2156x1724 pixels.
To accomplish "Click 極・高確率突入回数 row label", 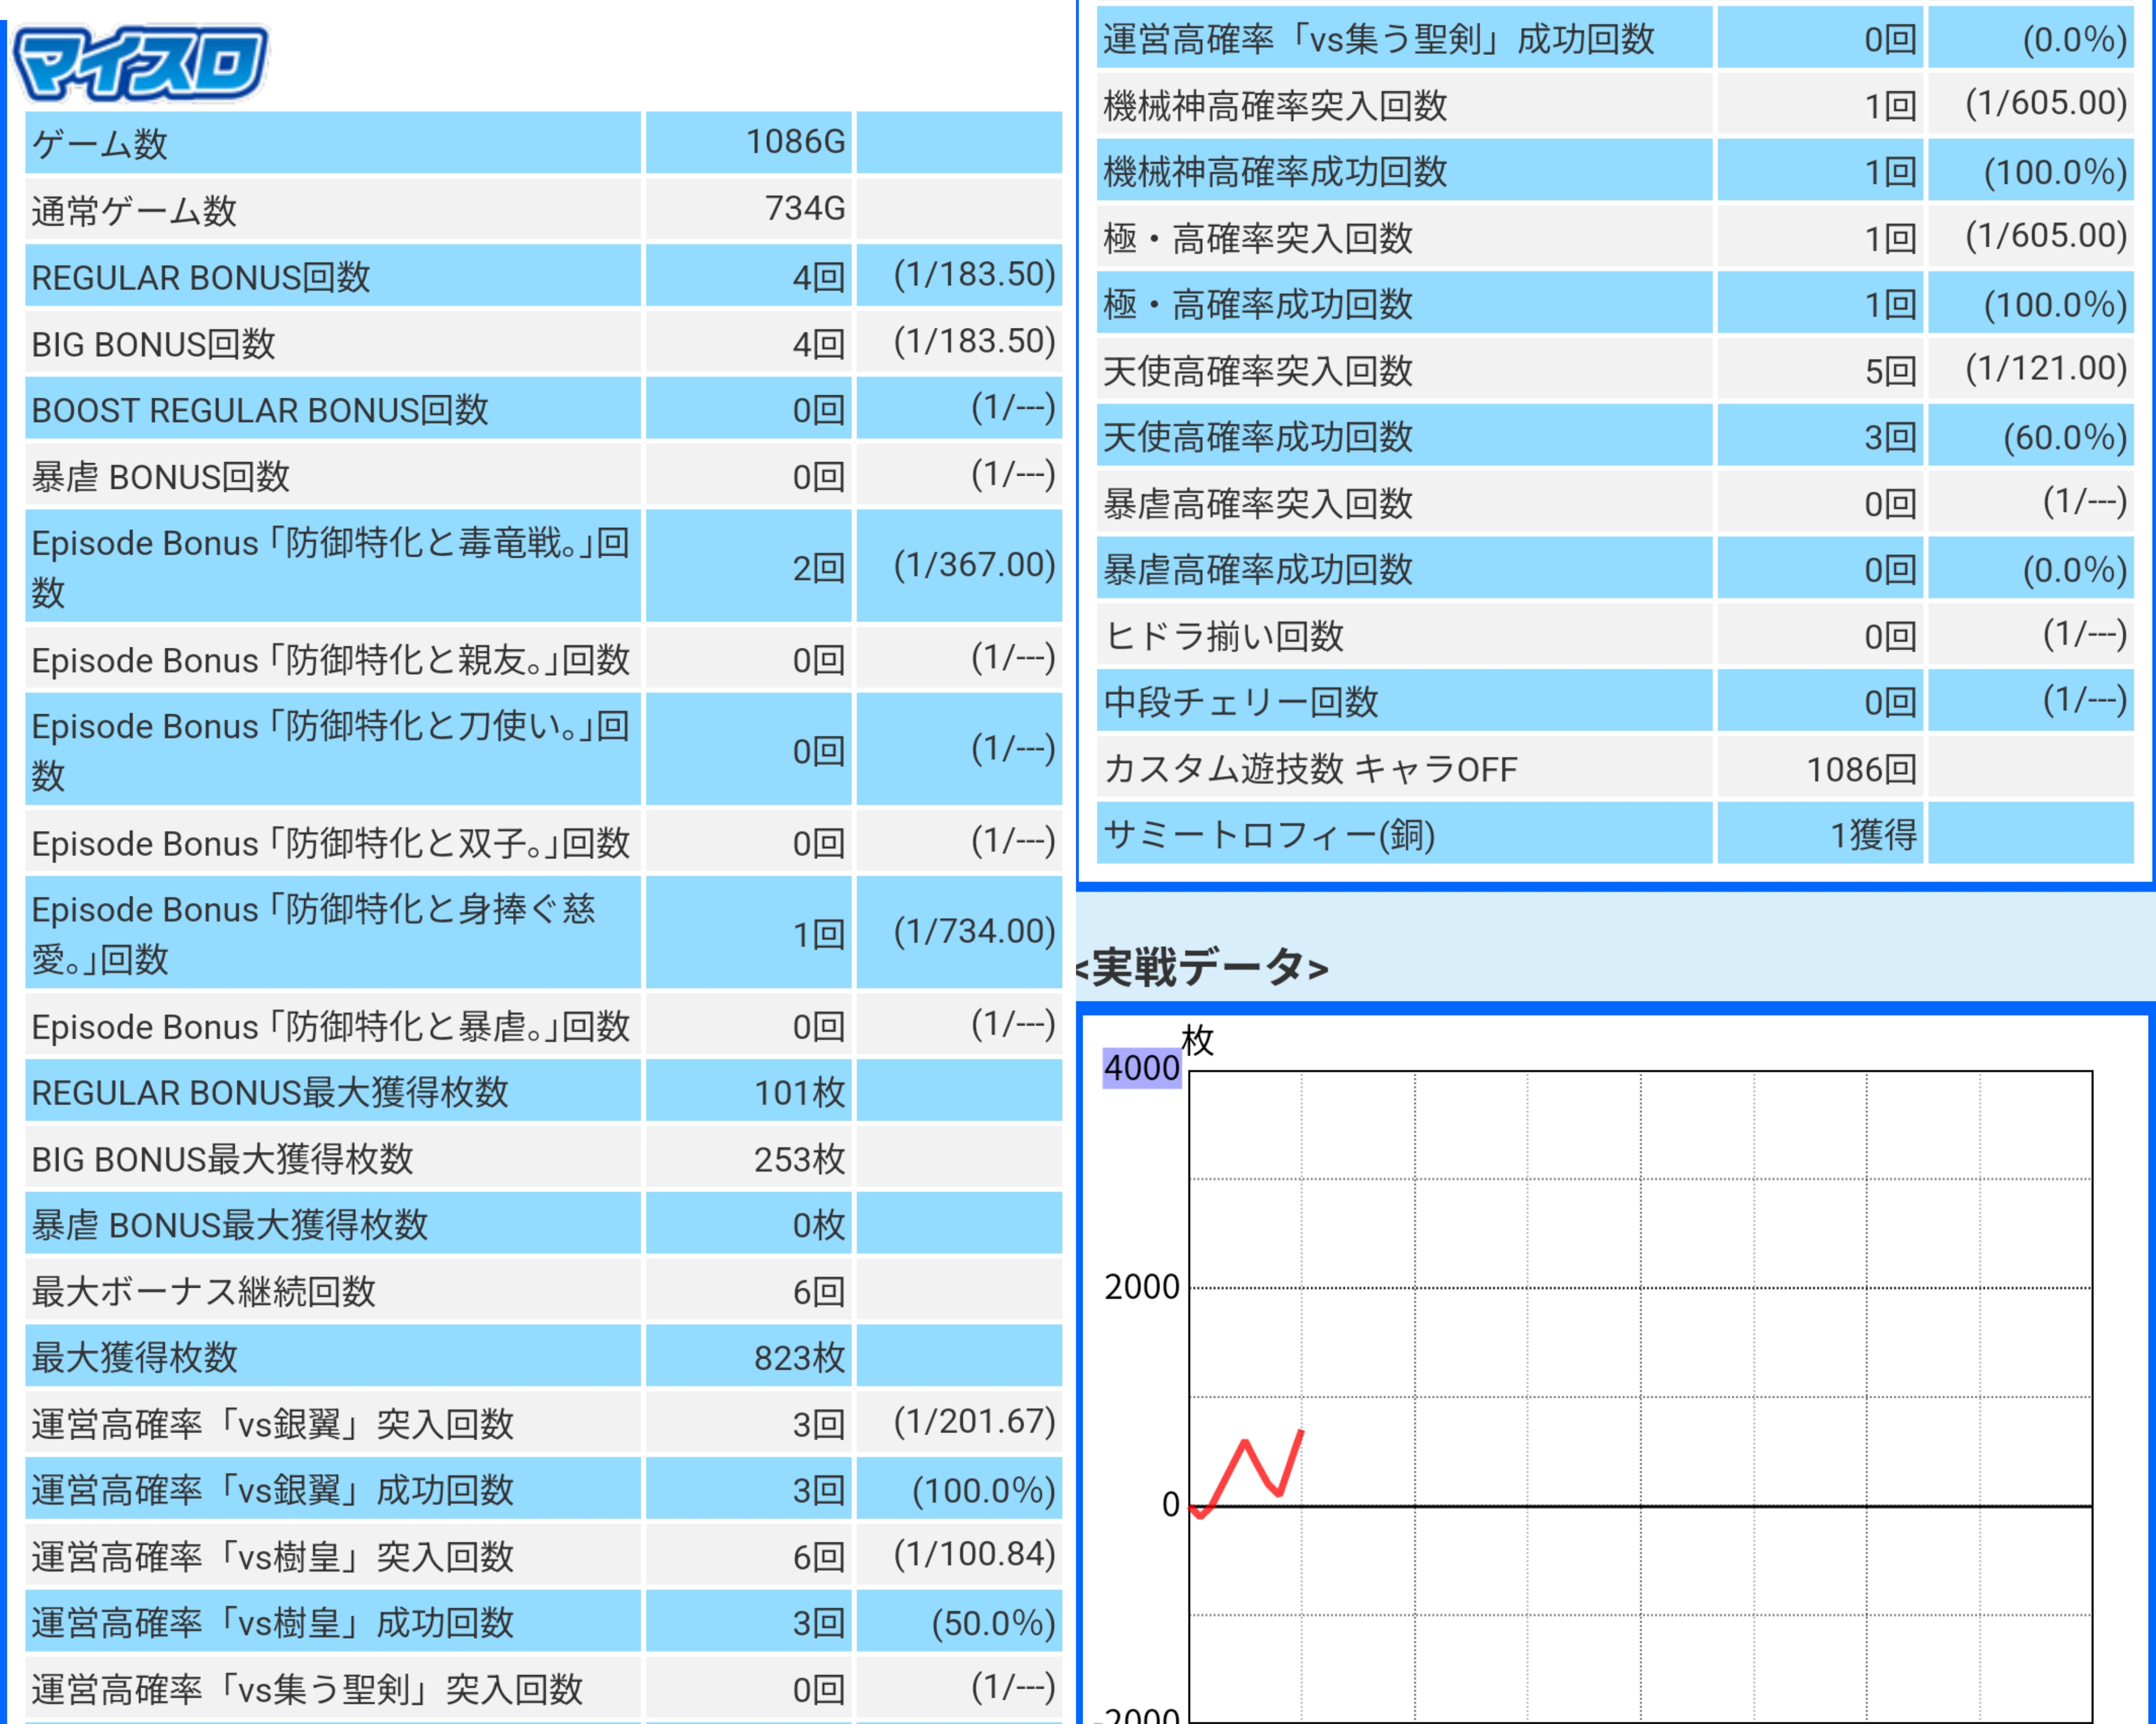I will (x=1258, y=239).
